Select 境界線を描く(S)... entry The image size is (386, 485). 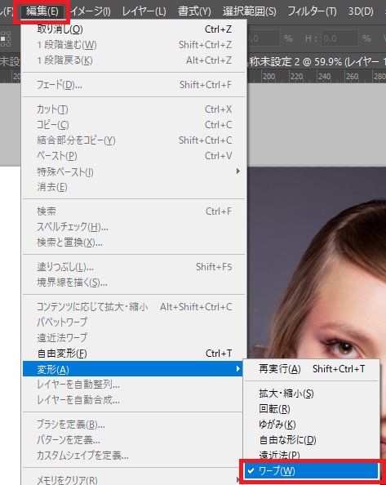pyautogui.click(x=134, y=283)
